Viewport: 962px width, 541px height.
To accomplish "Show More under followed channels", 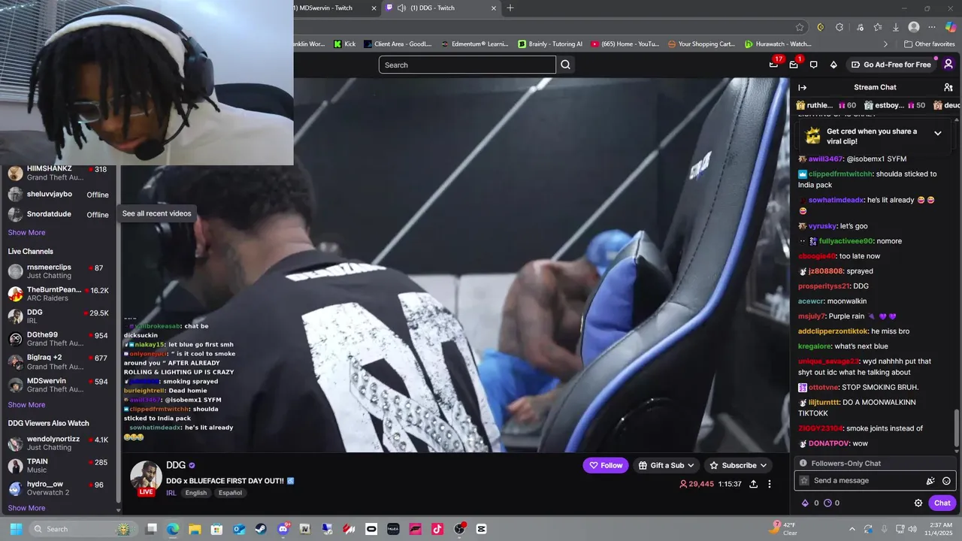I will pos(27,233).
